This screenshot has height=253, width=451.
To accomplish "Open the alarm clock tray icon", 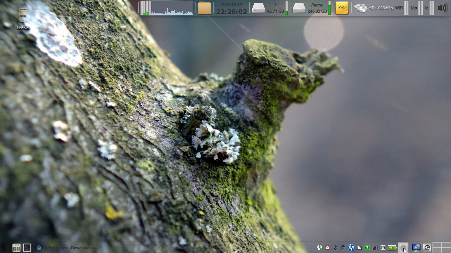I will click(328, 248).
